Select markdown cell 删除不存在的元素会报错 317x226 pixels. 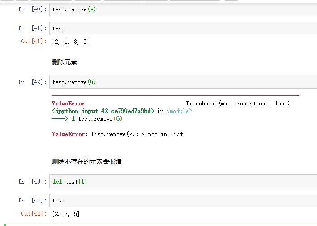86,161
